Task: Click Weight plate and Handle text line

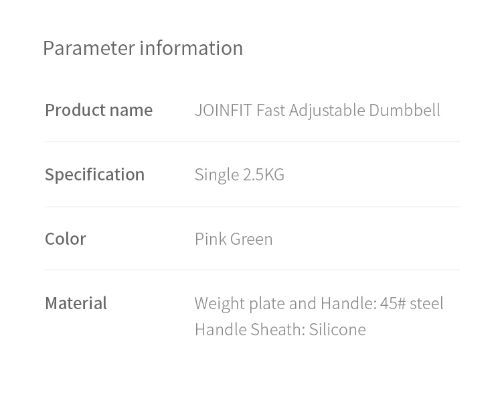Action: click(x=319, y=304)
